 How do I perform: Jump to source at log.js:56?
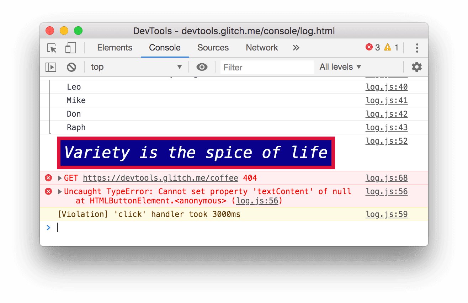tap(386, 191)
